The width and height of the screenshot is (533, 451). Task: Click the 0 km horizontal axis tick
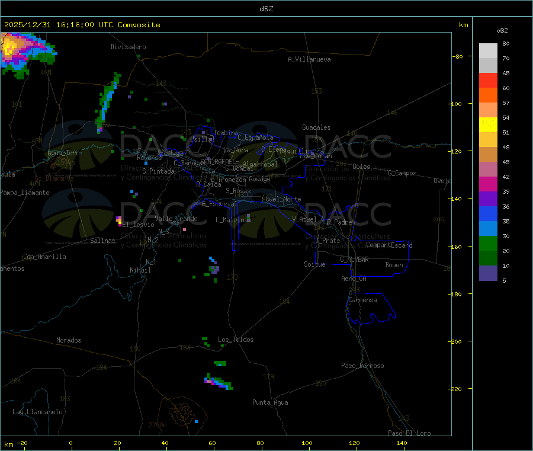(70, 443)
